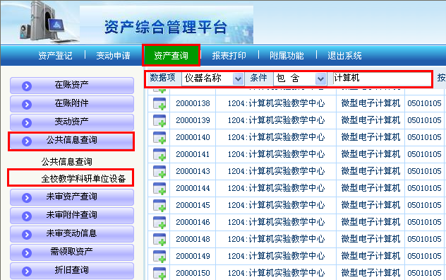Open the 资产查询 menu
This screenshot has height=280, width=446.
click(171, 56)
